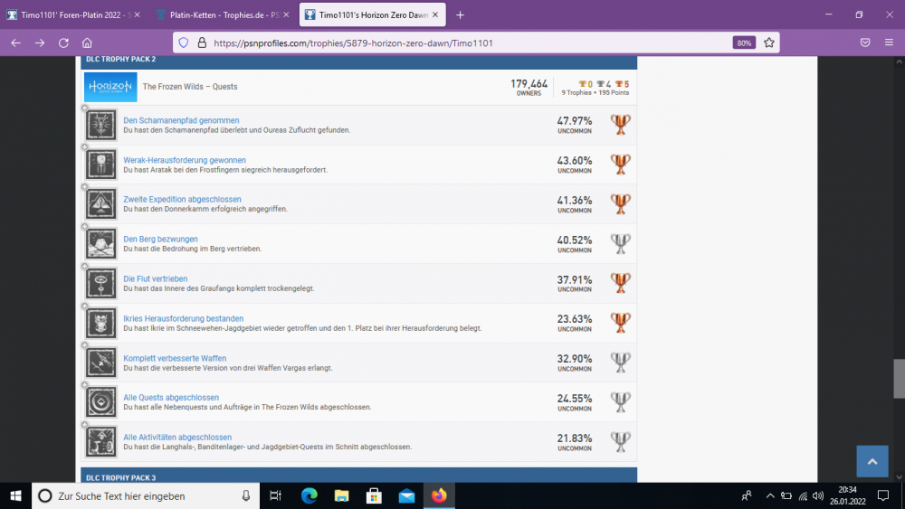Switch to the Timo1101 Foren-Platin 2022 tab

click(72, 14)
